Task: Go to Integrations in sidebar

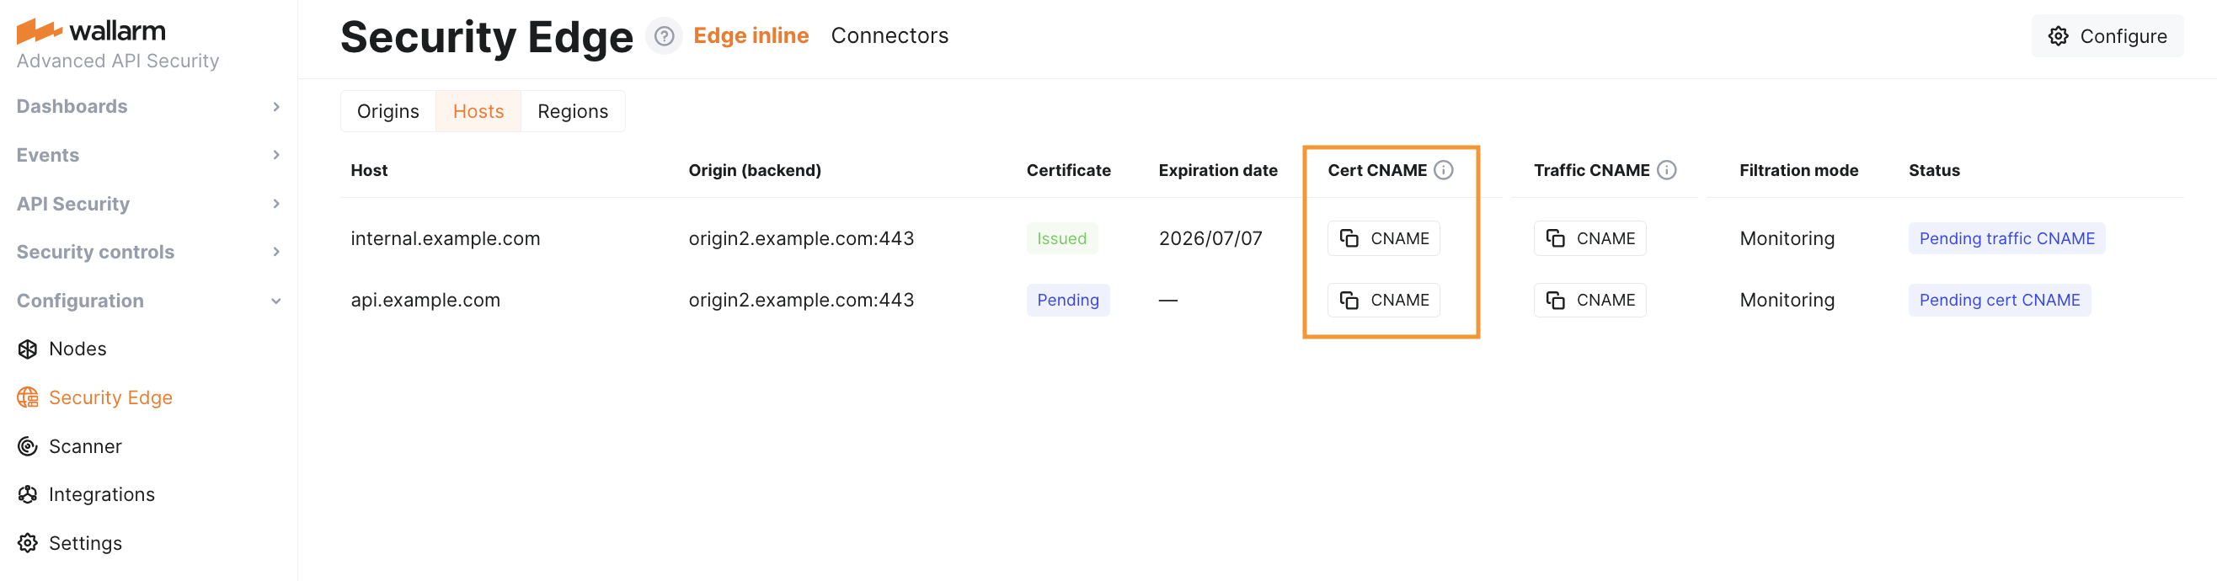Action: point(102,494)
